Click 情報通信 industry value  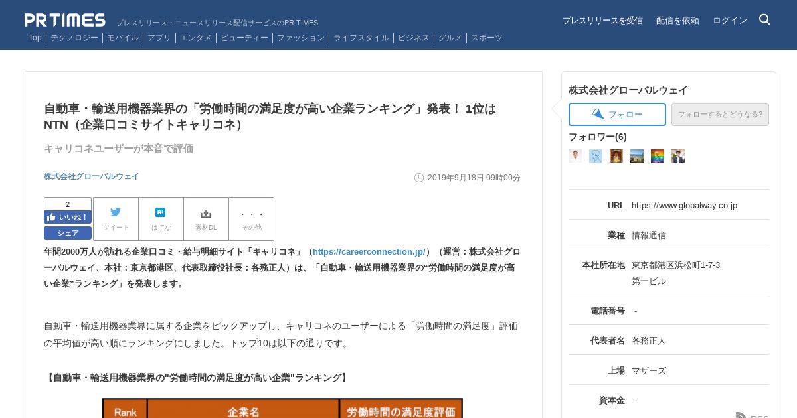coord(649,235)
